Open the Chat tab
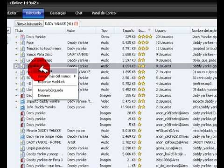Viewport: 224px width, 168px height. pyautogui.click(x=79, y=13)
